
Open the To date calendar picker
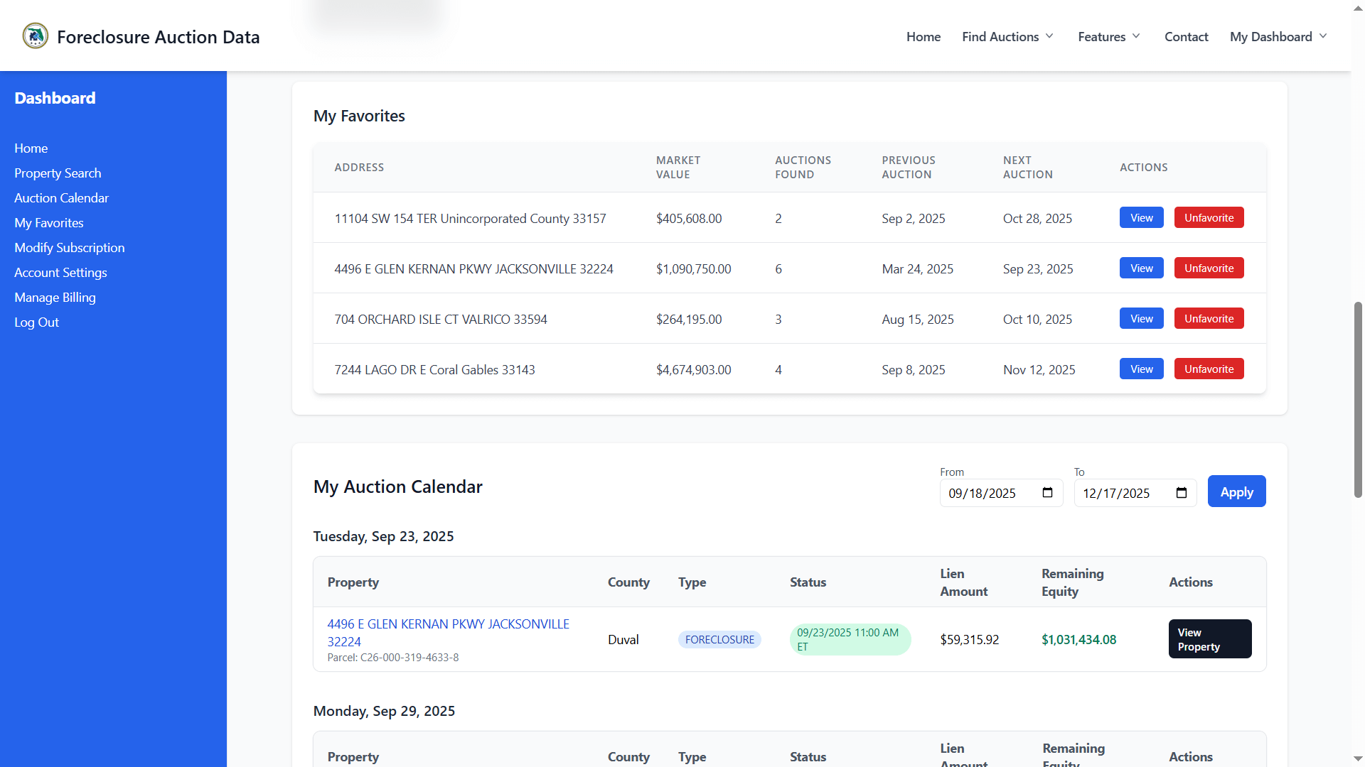point(1181,493)
